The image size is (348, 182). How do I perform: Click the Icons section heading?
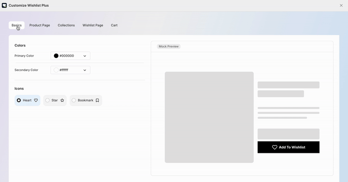pos(19,88)
